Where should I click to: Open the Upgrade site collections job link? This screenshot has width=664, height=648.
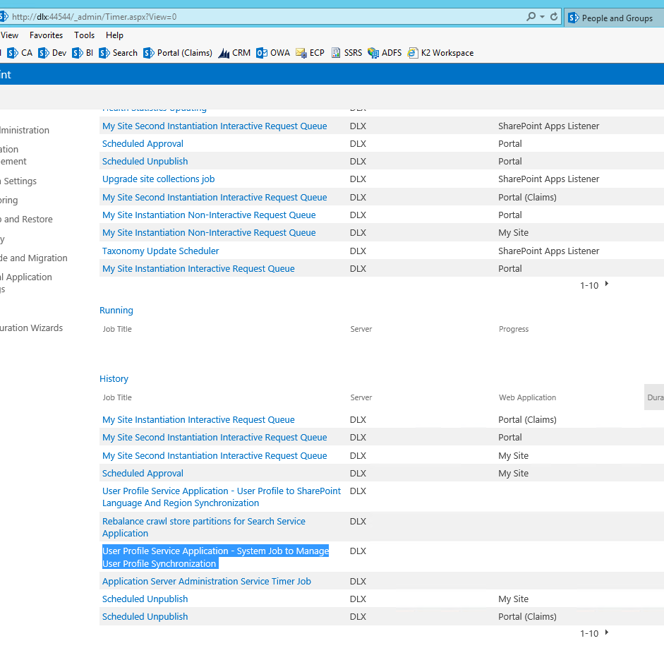click(158, 179)
